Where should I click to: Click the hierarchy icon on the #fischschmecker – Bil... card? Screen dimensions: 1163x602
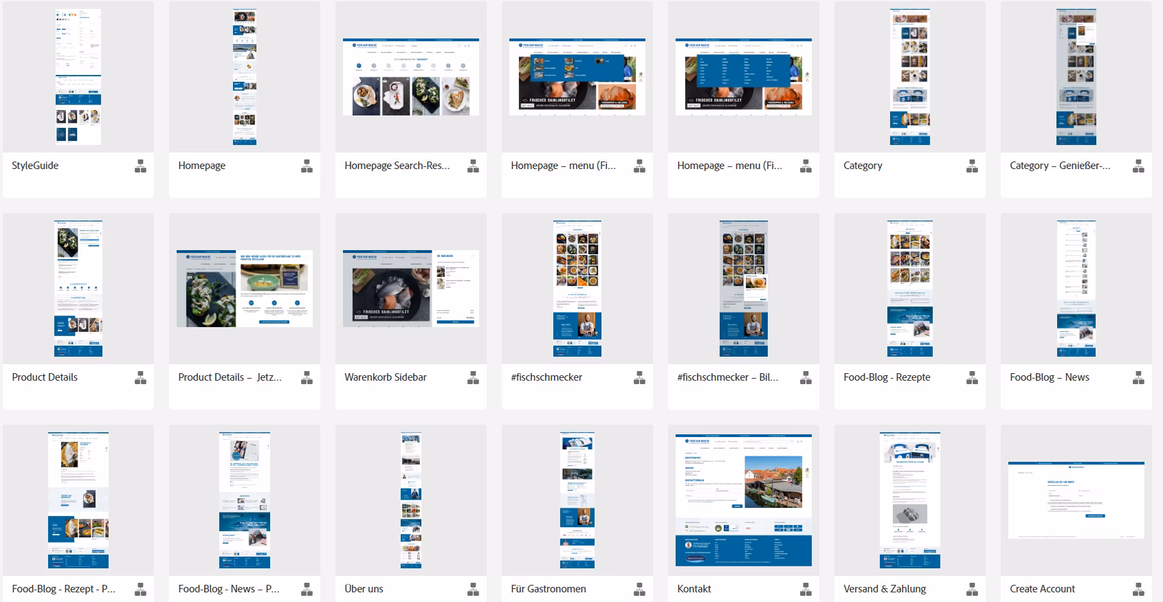[806, 377]
